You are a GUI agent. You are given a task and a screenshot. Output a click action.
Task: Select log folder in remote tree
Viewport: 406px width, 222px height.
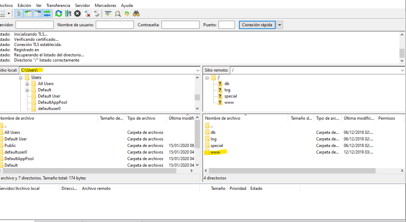coord(227,90)
